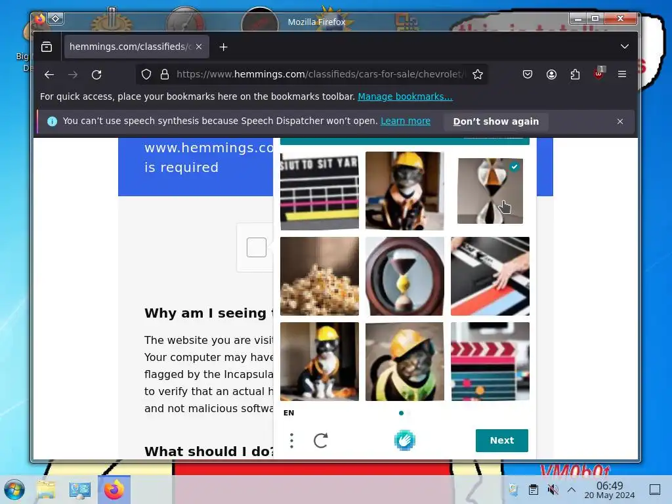Open the EN language selector
The image size is (672, 504).
[x=289, y=413]
